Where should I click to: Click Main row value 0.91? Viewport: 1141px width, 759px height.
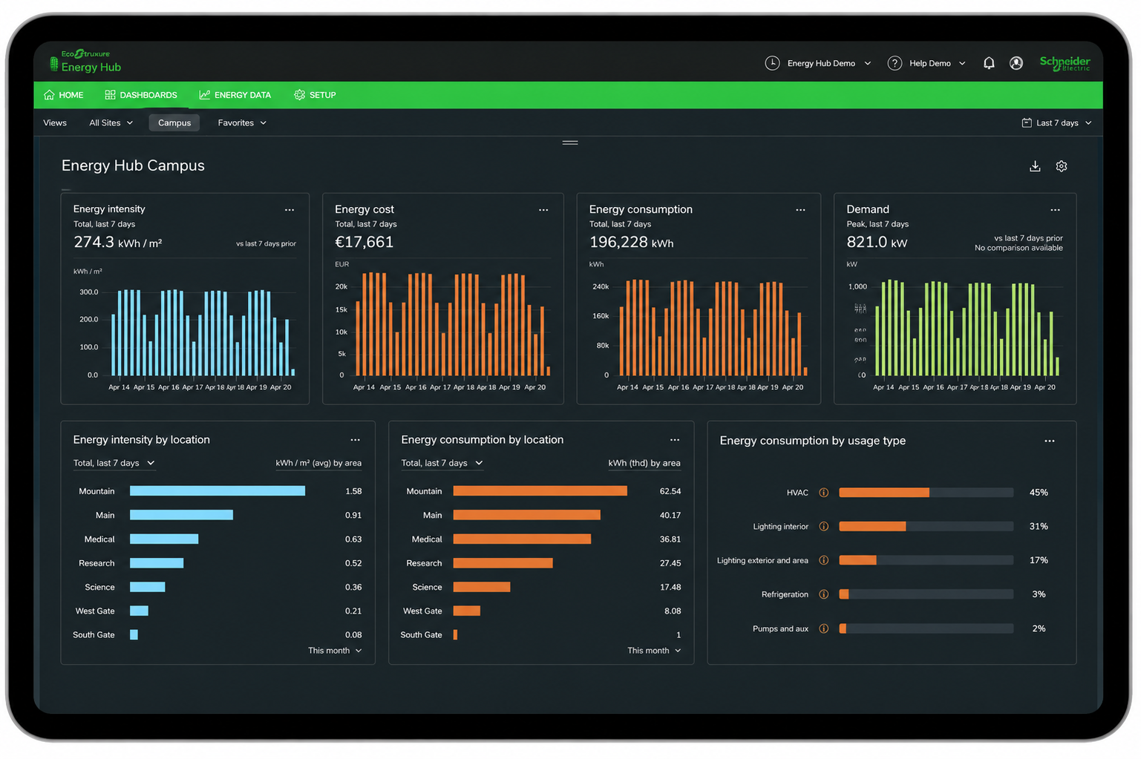[353, 516]
